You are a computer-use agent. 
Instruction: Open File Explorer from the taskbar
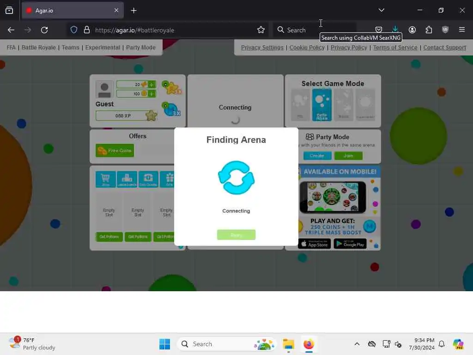[x=289, y=344]
